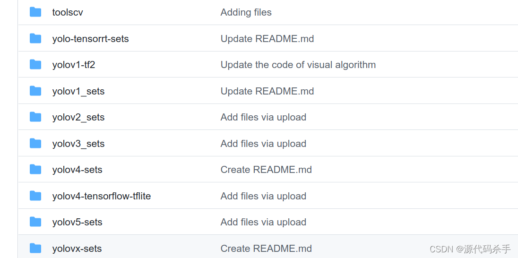Browse the yolov2_sets directory

tap(78, 117)
